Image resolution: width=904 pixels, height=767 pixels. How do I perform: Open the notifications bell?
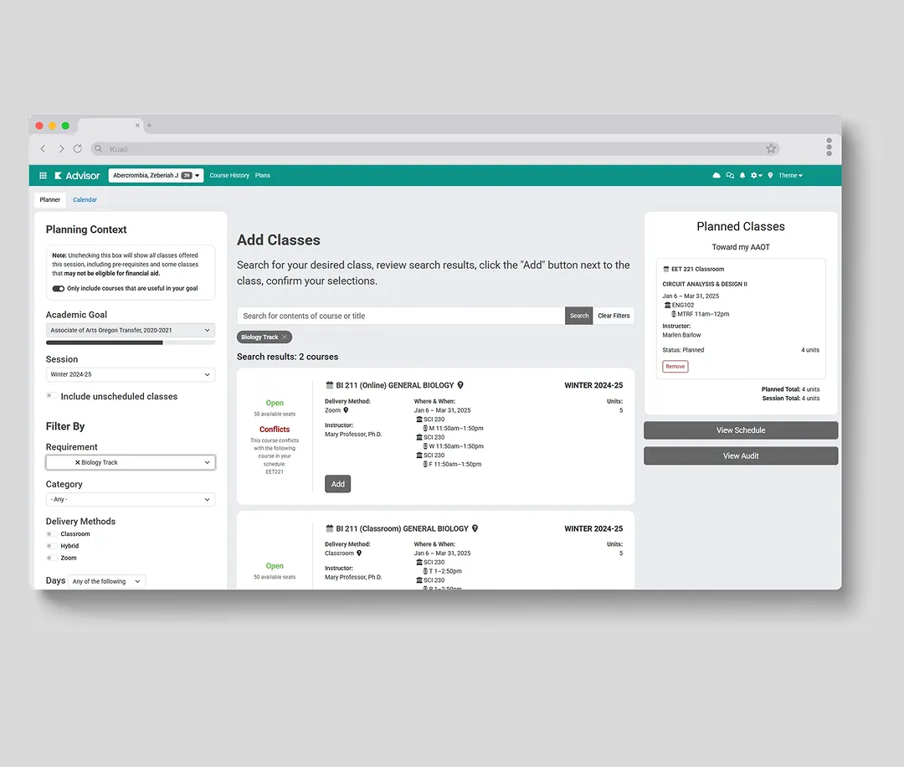(742, 175)
